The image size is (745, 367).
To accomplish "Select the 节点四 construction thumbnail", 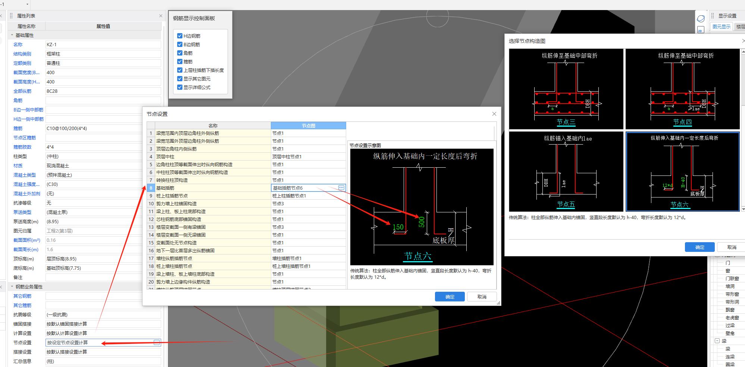I will [682, 89].
